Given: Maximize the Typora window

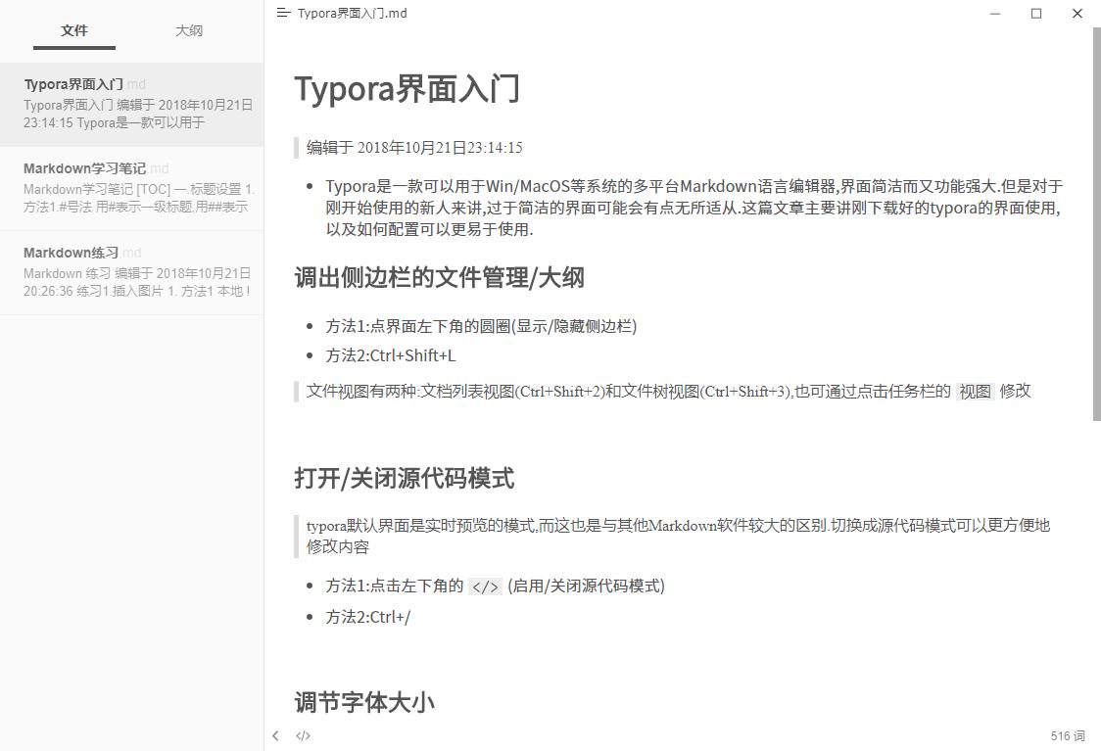Looking at the screenshot, I should (x=1035, y=14).
